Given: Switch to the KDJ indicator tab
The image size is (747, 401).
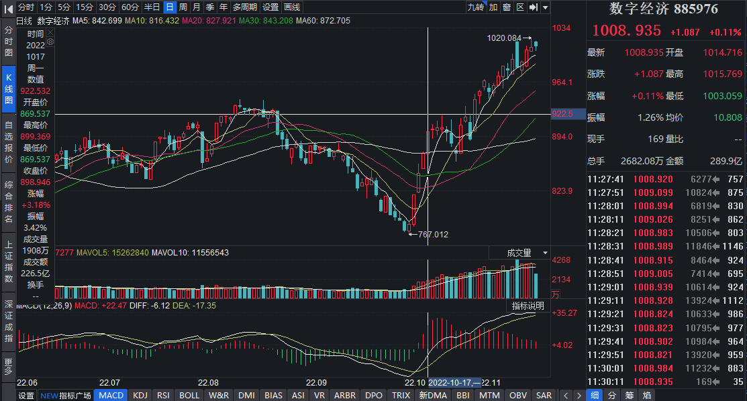Looking at the screenshot, I should [140, 395].
